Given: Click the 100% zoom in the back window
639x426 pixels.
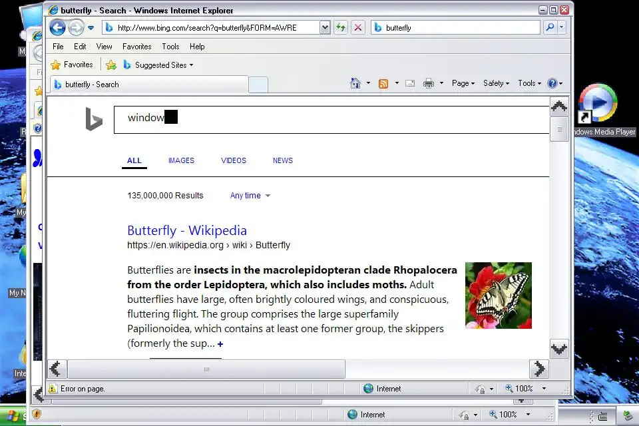Looking at the screenshot, I should (x=503, y=415).
